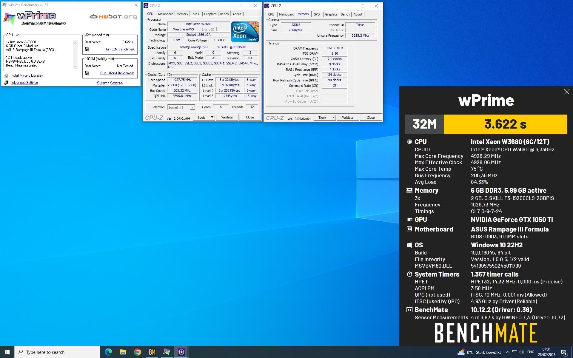This screenshot has height=358, width=573.
Task: Click the taskbar clock showing 07:31
Action: (546, 352)
